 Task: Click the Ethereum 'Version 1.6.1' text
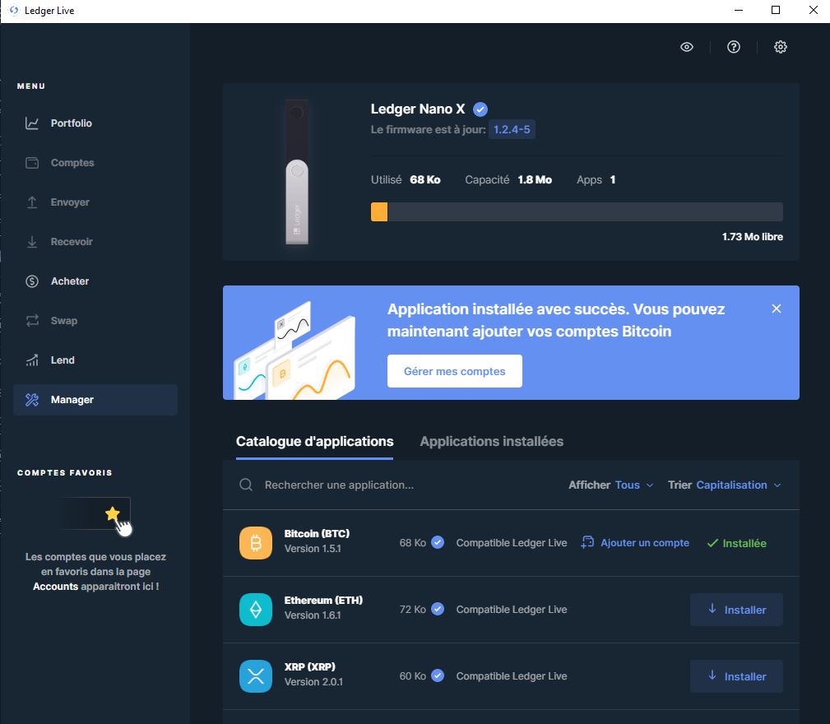tap(313, 615)
